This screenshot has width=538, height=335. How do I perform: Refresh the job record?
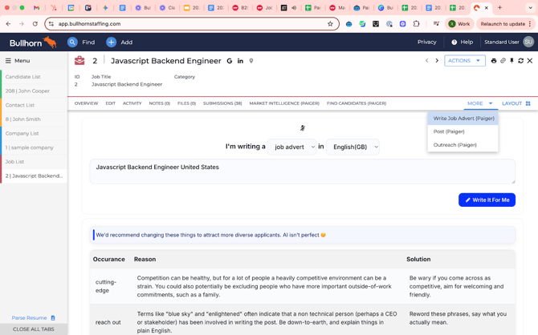(x=520, y=61)
